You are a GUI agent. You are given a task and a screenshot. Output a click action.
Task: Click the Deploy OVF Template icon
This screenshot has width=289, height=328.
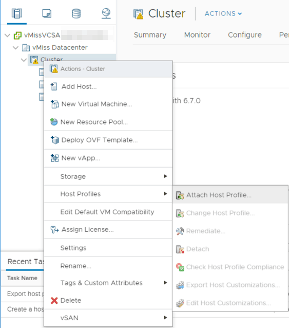55,140
